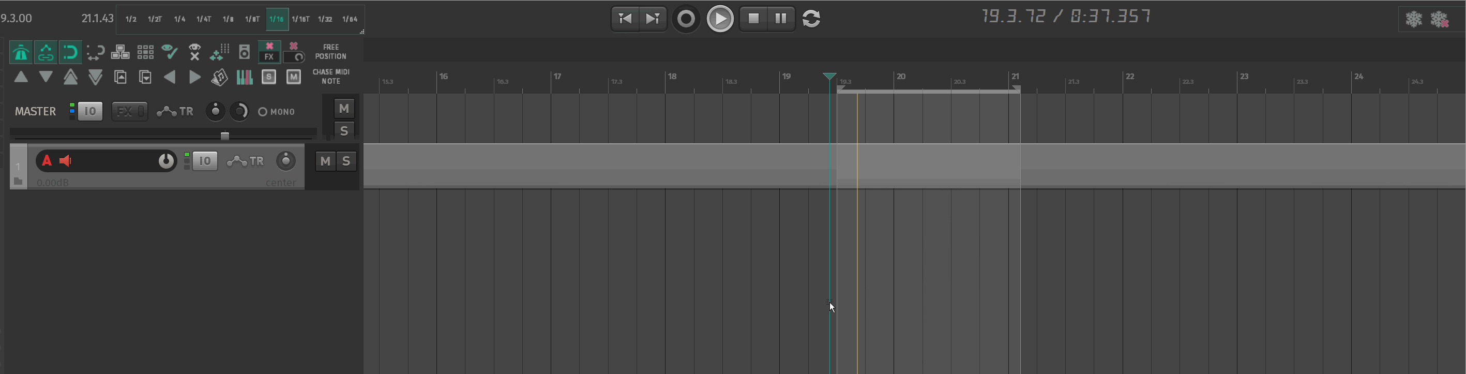Toggle the metronome icon

tap(21, 52)
